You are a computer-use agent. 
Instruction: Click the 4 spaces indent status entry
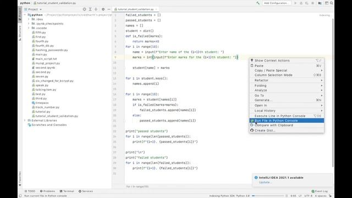(321, 196)
